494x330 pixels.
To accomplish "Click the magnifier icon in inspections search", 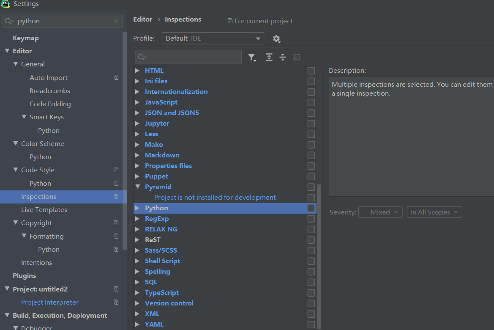I will pyautogui.click(x=142, y=57).
